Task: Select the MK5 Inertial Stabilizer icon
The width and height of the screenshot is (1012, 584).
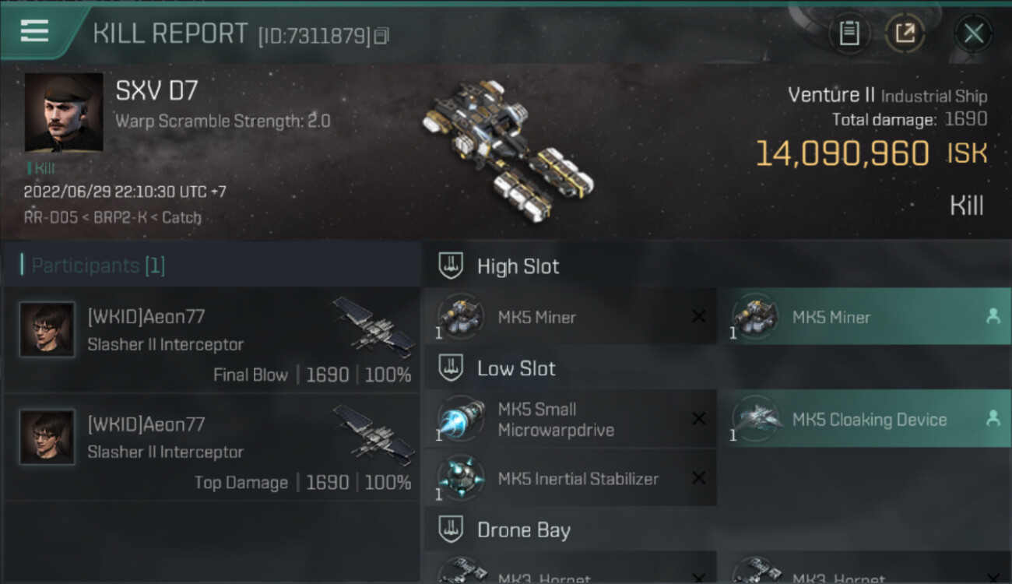Action: 461,478
